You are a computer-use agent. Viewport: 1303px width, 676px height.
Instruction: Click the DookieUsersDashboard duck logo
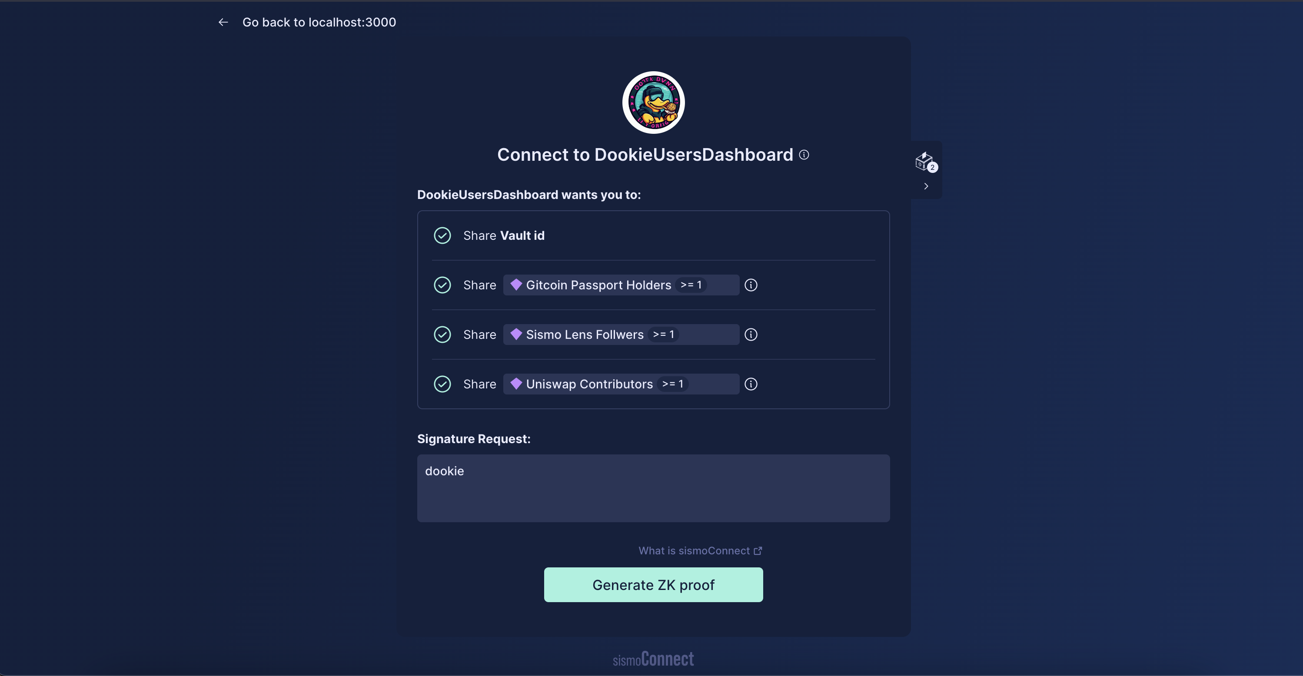point(653,103)
